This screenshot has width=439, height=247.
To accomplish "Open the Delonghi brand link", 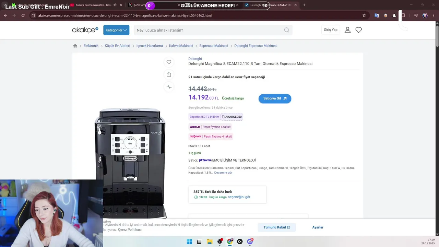I will [x=195, y=59].
